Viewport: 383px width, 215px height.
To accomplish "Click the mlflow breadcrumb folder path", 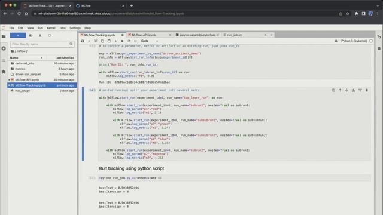I will tap(21, 51).
